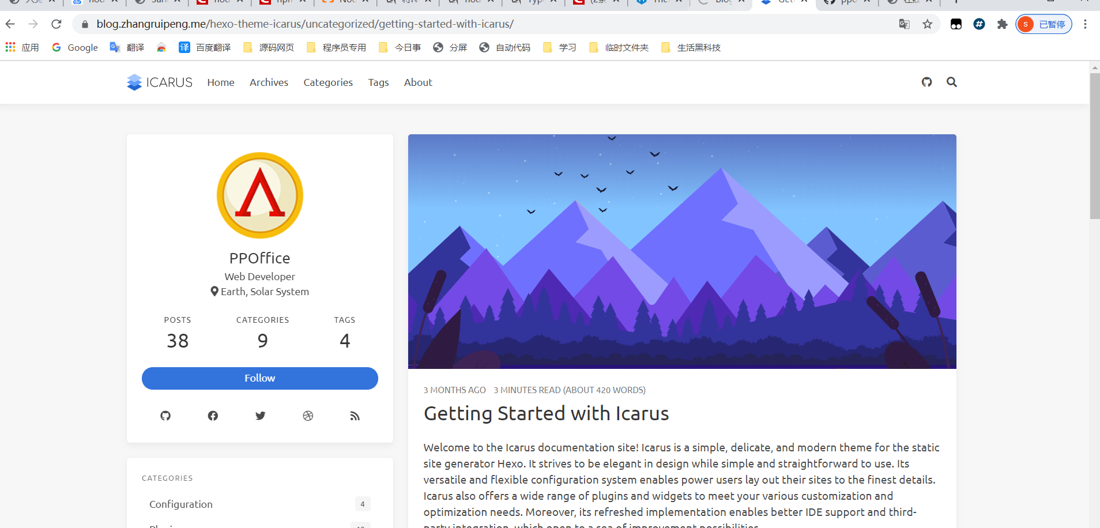Screen dimensions: 1100x528
Task: Click the Web Developer subtitle
Action: (x=260, y=277)
